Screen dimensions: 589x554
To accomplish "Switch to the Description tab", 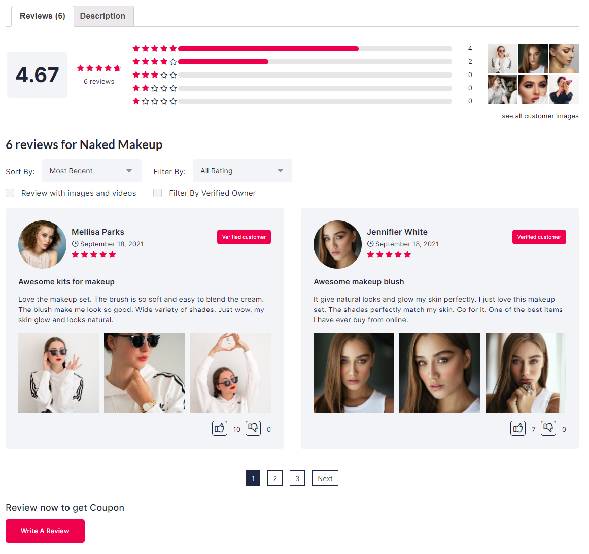I will (103, 16).
